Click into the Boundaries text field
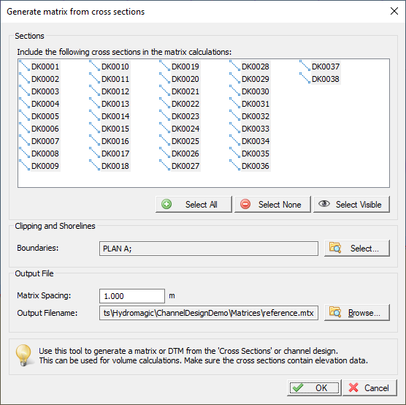 point(209,249)
